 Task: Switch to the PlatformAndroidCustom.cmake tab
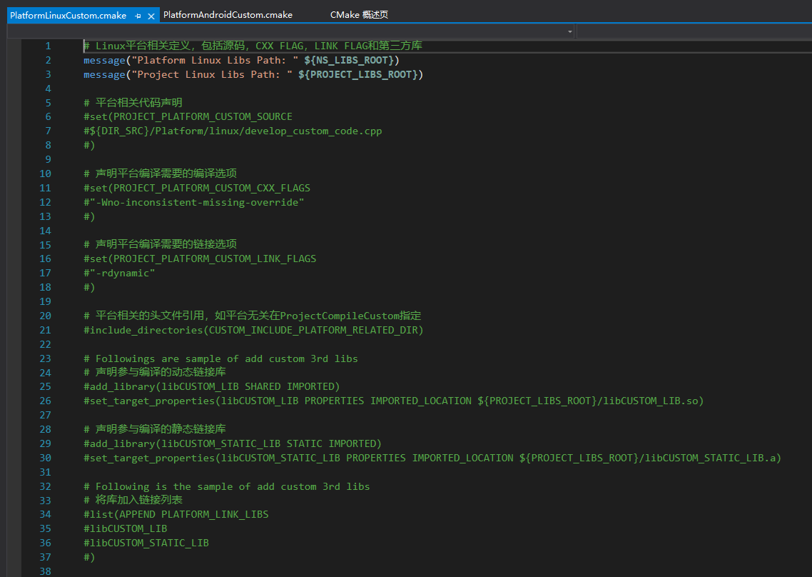[228, 15]
